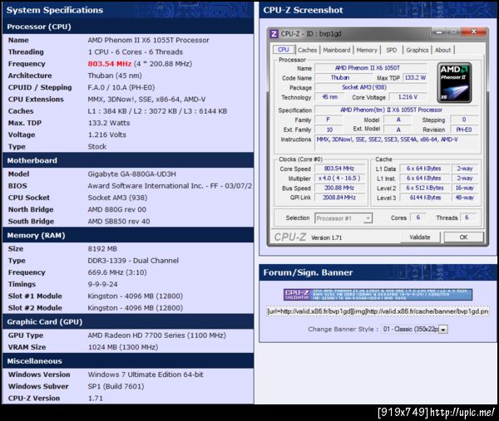This screenshot has height=421, width=499.
Task: Click the CPU-Z validator banner image
Action: coord(378,295)
